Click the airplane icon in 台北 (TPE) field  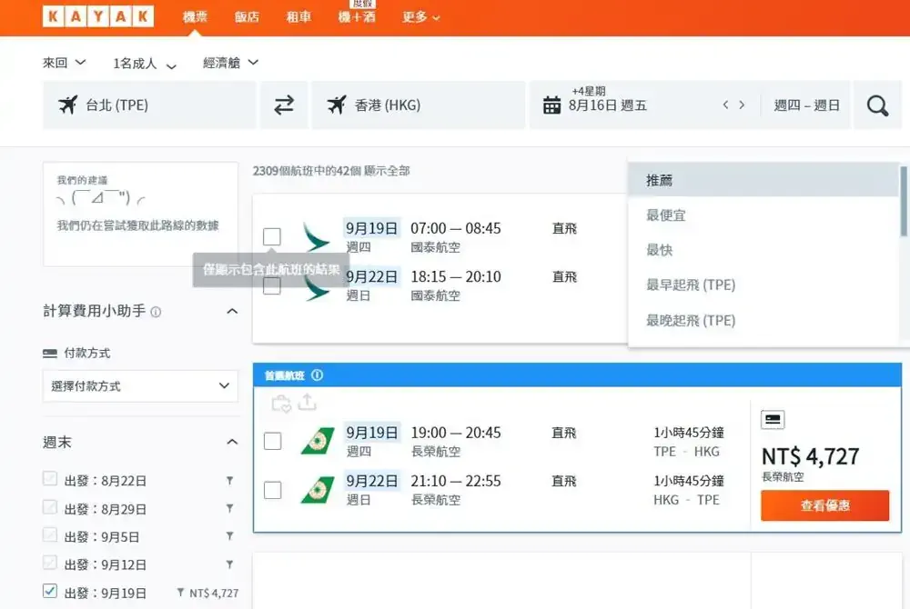[68, 105]
